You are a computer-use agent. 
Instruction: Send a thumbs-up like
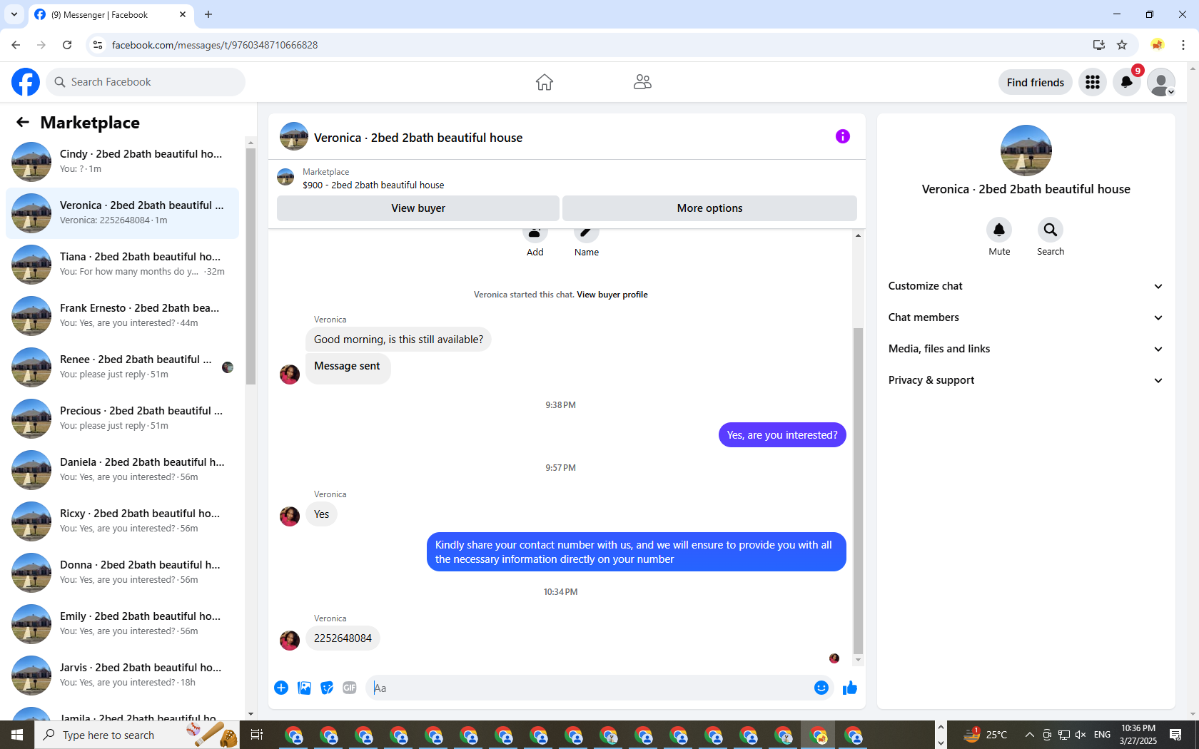click(850, 688)
